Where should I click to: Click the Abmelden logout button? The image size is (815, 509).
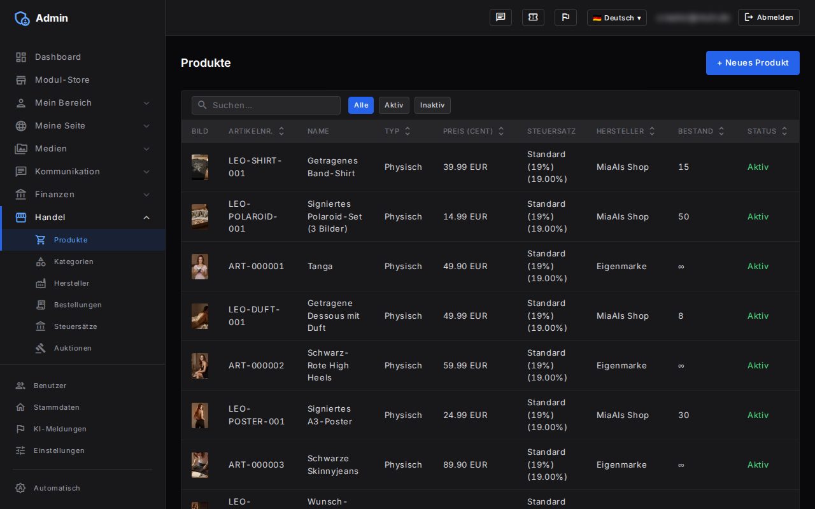769,17
